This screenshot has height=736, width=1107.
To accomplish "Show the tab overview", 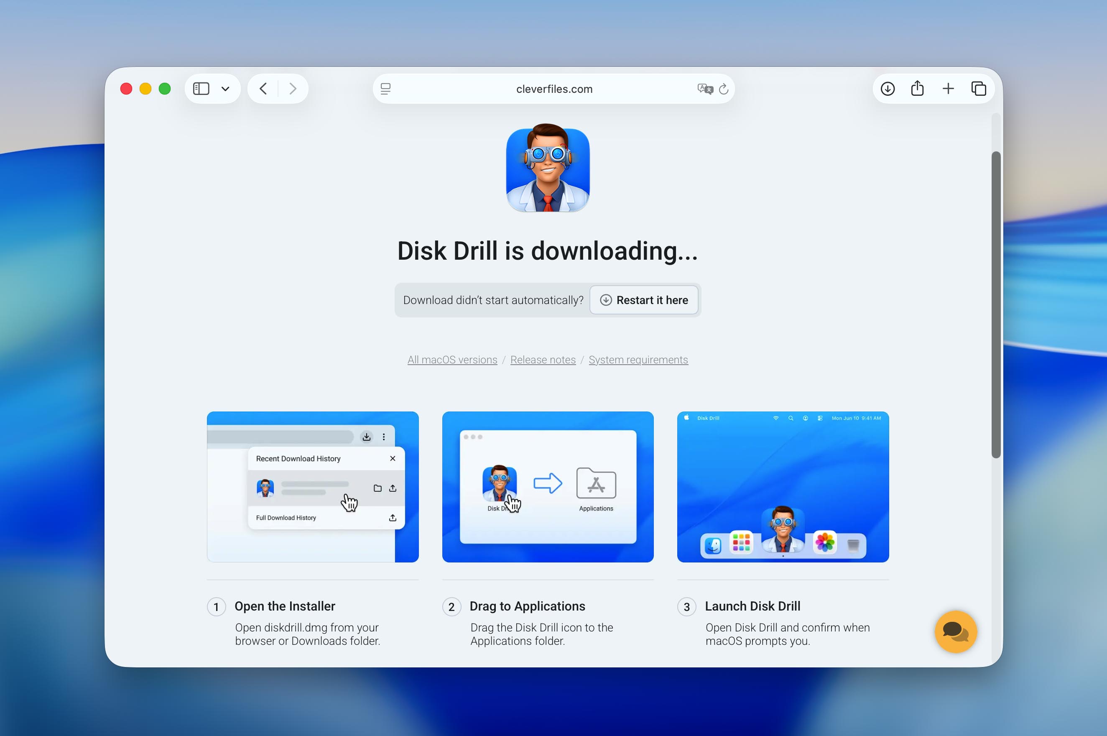I will tap(978, 89).
